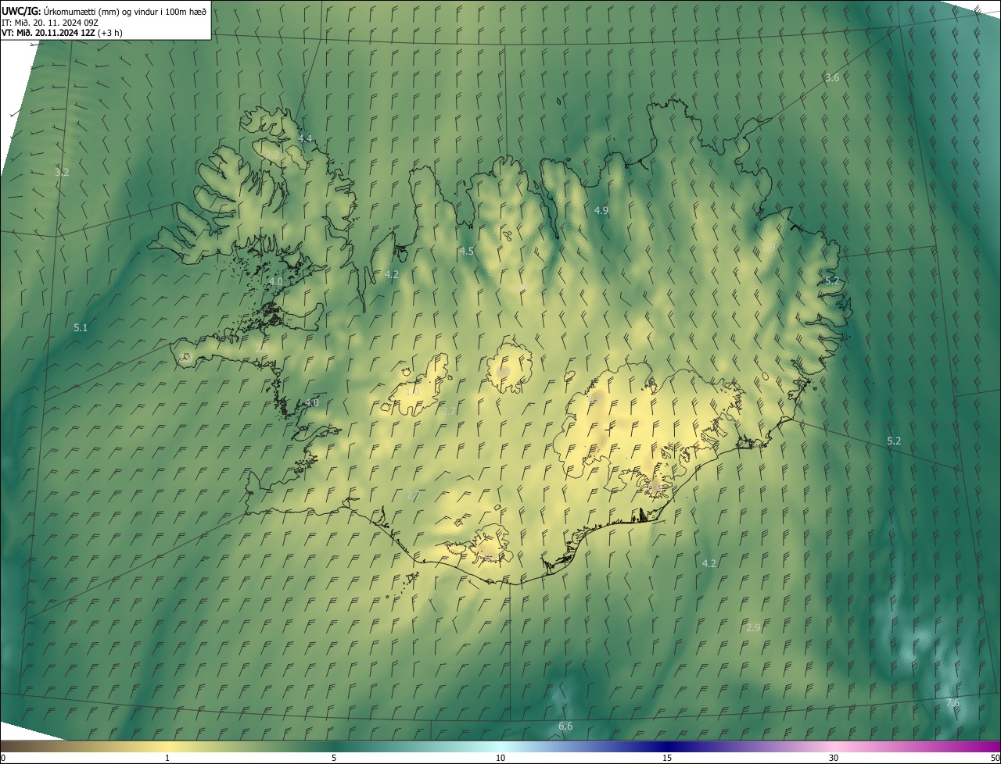Click the 50 tick on the color scale
The image size is (1001, 764).
coord(995,758)
